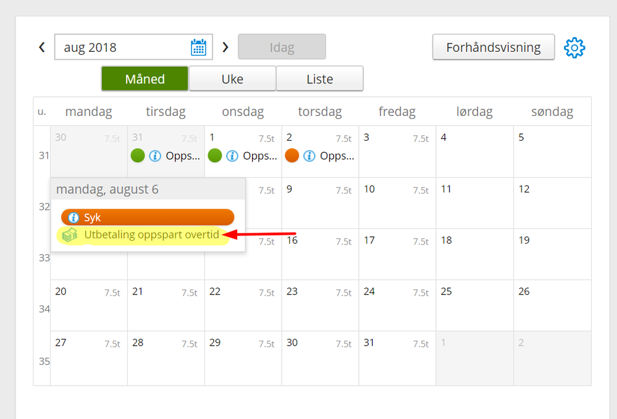Open Utbetaling oppspart overtid entry
617x419 pixels.
pyautogui.click(x=152, y=235)
